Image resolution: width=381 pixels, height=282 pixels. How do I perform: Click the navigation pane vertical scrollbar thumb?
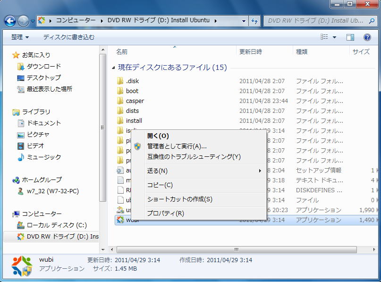click(103, 128)
